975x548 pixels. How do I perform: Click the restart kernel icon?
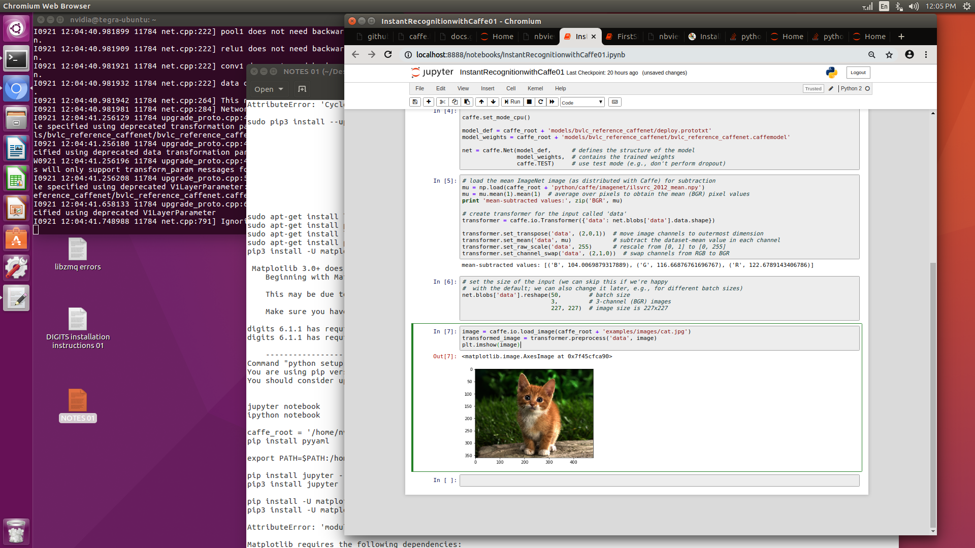point(540,101)
